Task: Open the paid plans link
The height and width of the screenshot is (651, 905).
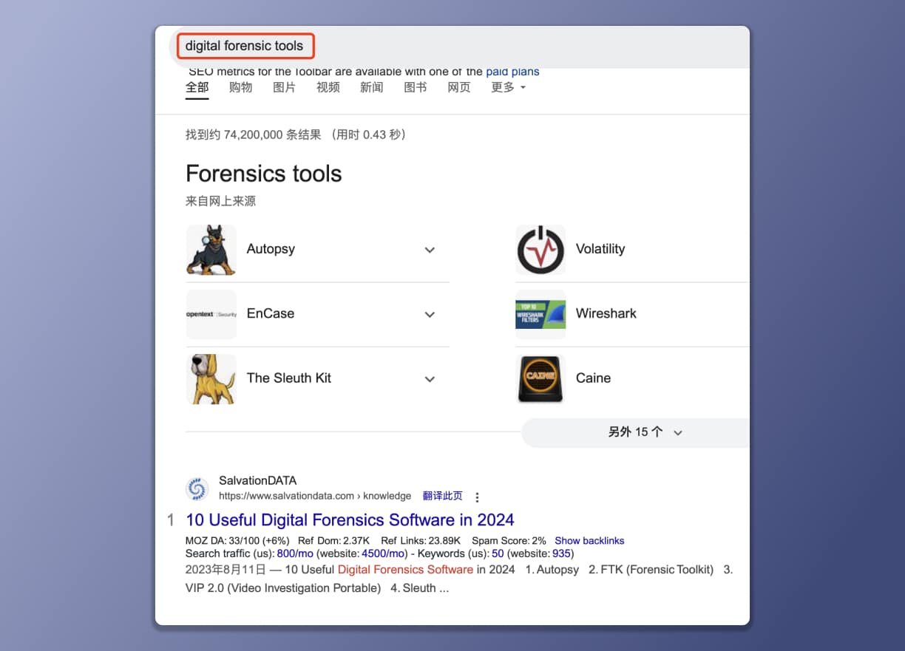Action: (512, 72)
